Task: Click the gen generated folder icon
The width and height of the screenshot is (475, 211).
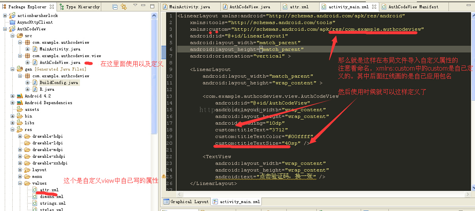Action: 20,69
